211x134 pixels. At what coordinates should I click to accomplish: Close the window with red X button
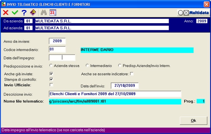[207, 4]
